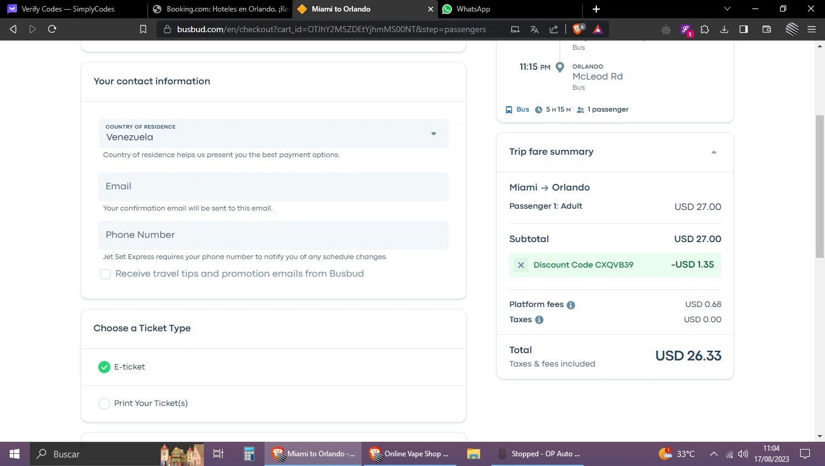Click the Email input field
This screenshot has width=825, height=466.
point(274,187)
